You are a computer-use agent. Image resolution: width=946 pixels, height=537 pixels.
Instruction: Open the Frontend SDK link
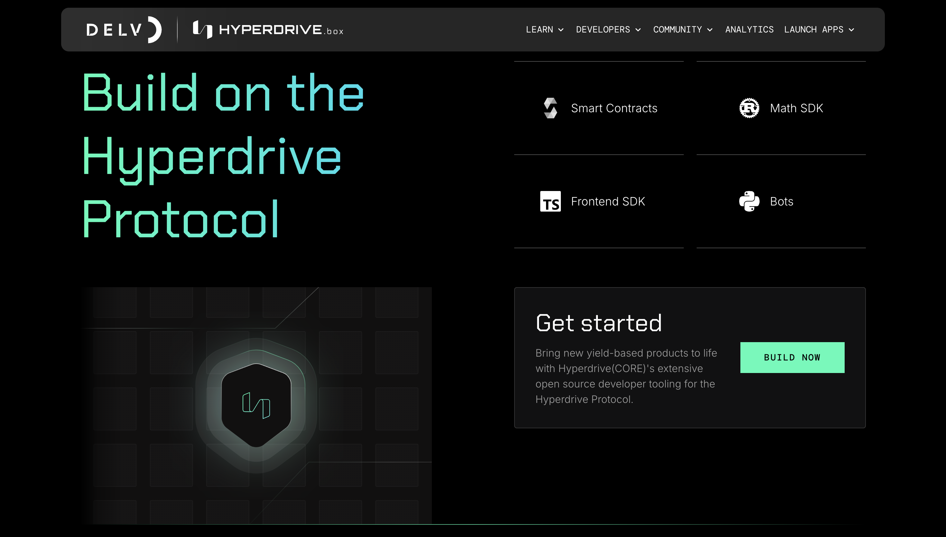click(x=608, y=201)
